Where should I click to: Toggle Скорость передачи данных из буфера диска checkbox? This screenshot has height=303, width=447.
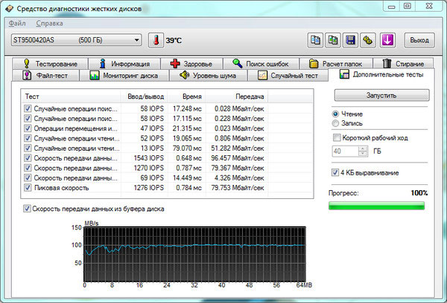[27, 209]
